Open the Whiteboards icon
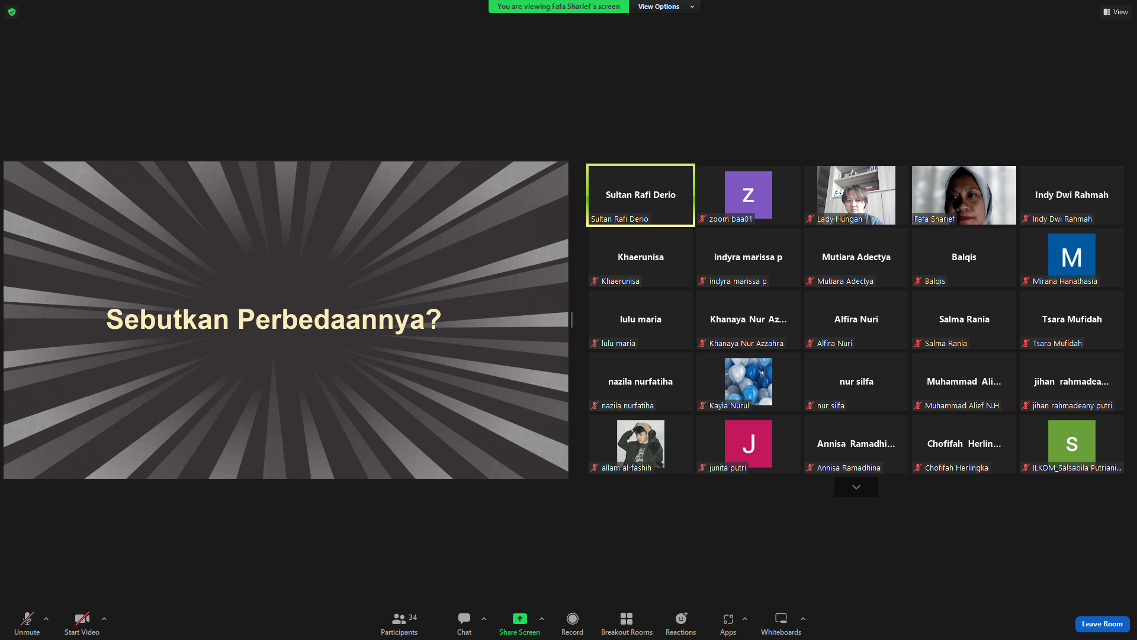Screen dimensions: 1137x640 (781, 619)
